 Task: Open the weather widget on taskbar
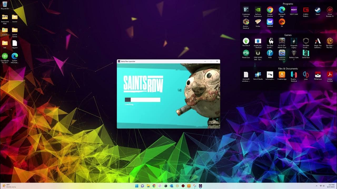coord(9,186)
